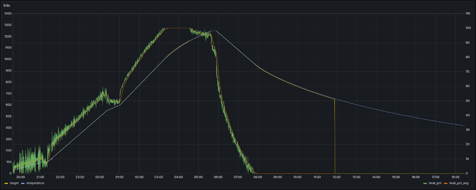Click the temperature peak plateau before 06:00
The image size is (476, 190).
click(x=213, y=31)
